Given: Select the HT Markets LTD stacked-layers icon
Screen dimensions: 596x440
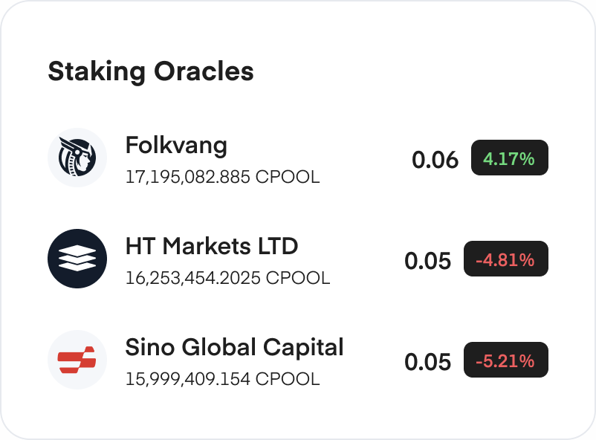Looking at the screenshot, I should point(77,259).
